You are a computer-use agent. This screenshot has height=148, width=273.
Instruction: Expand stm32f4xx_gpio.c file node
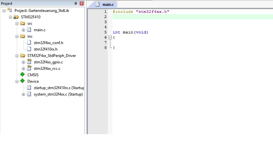click(x=23, y=62)
